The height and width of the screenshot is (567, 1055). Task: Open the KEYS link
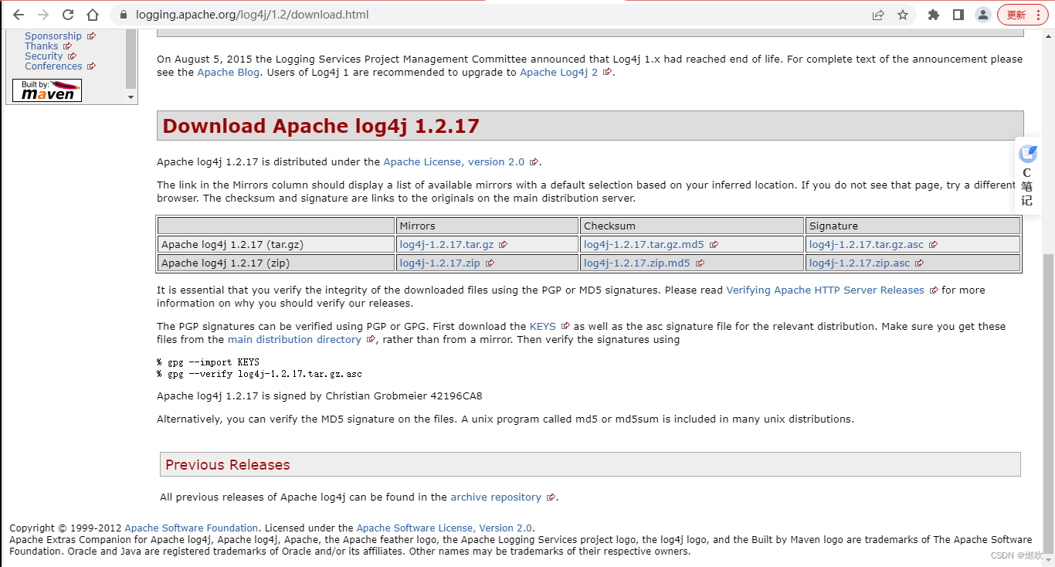tap(543, 326)
